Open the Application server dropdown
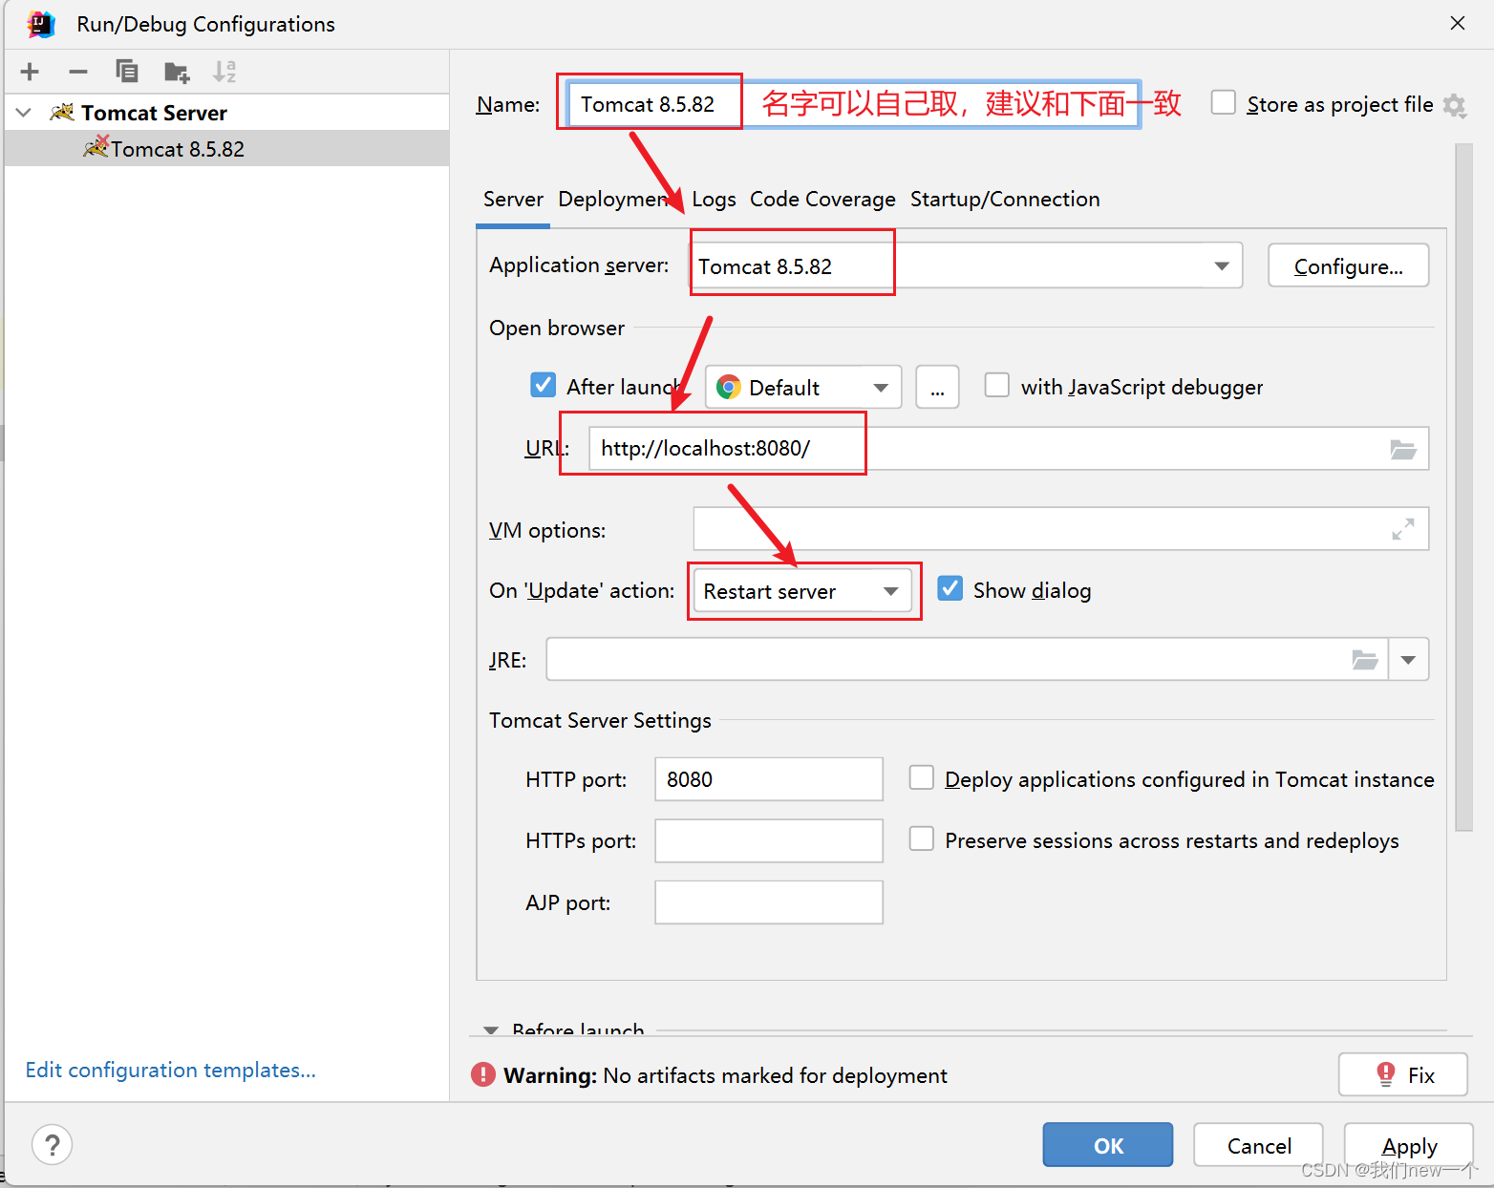This screenshot has height=1188, width=1494. pyautogui.click(x=1222, y=265)
